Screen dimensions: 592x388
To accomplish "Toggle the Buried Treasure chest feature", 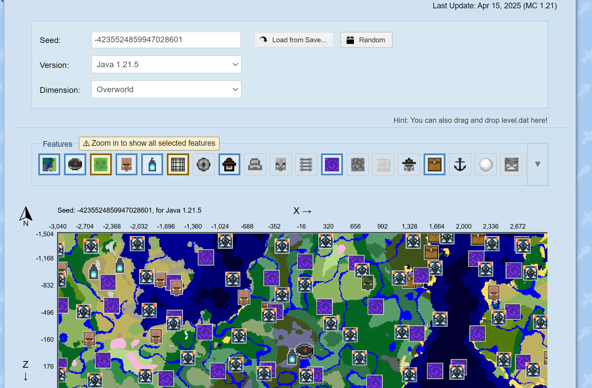I will pyautogui.click(x=435, y=164).
